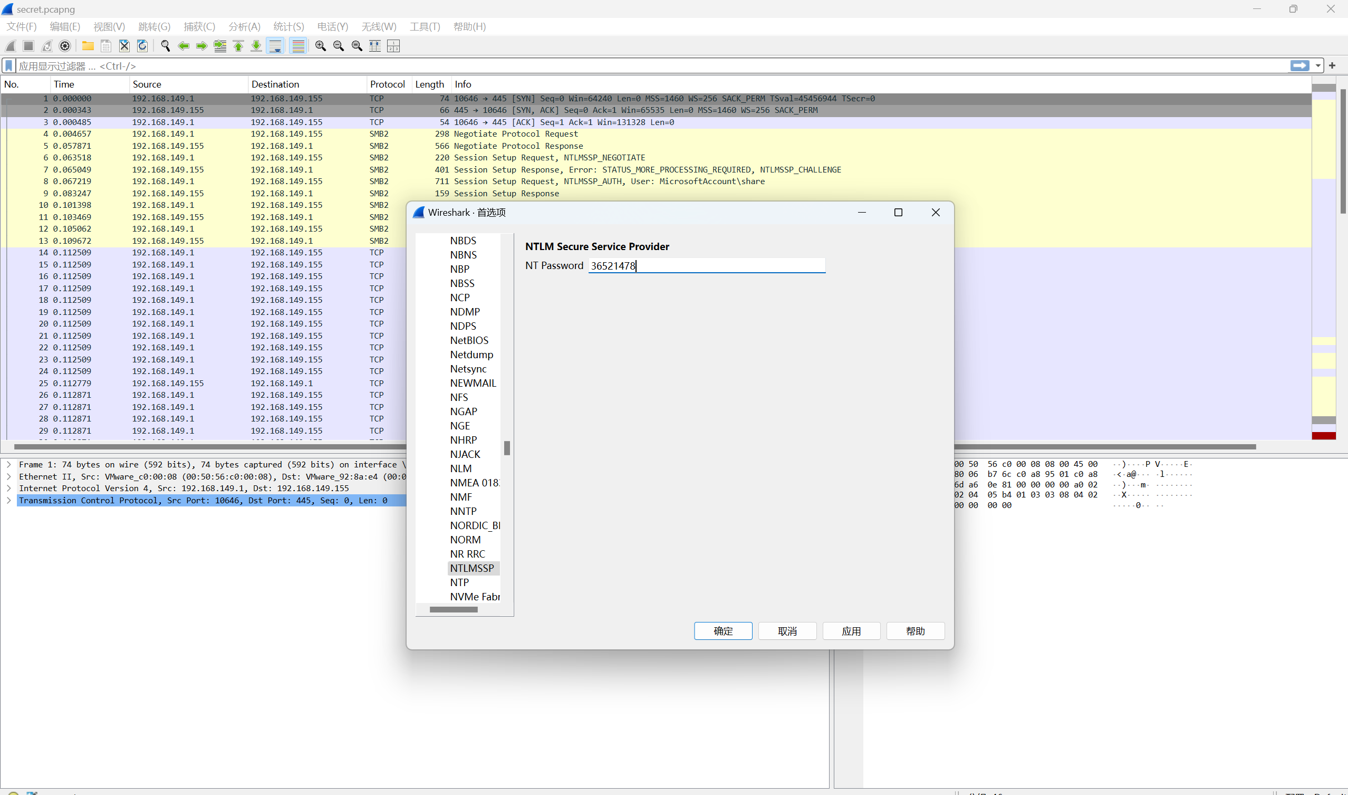Maximize the preferences dialog window
The height and width of the screenshot is (795, 1348).
tap(898, 213)
